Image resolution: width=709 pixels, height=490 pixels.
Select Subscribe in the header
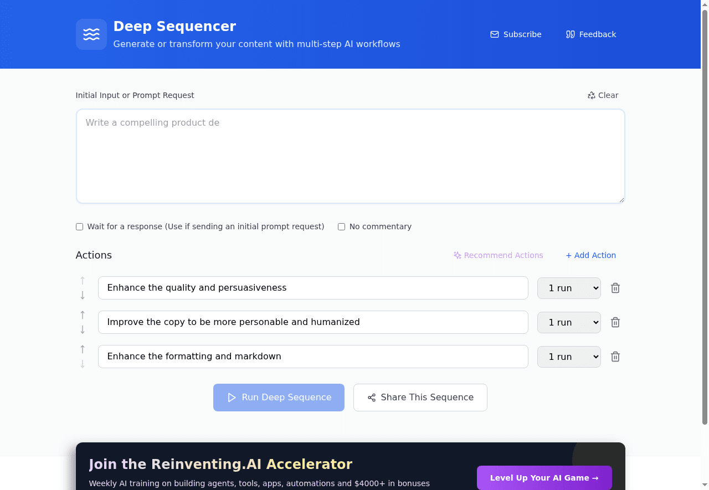521,34
